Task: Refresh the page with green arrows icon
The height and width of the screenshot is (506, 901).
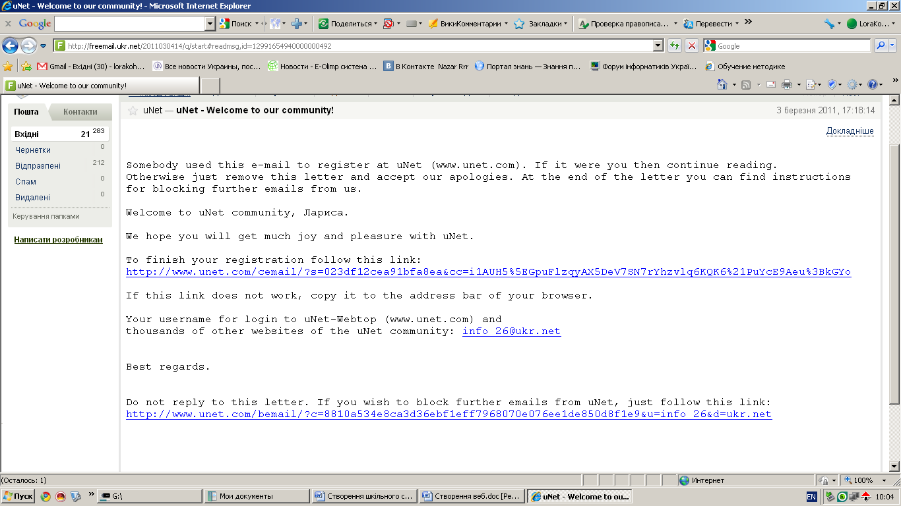Action: click(x=675, y=45)
